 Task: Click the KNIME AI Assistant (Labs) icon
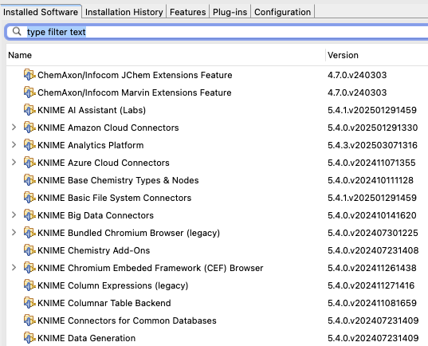(x=29, y=110)
